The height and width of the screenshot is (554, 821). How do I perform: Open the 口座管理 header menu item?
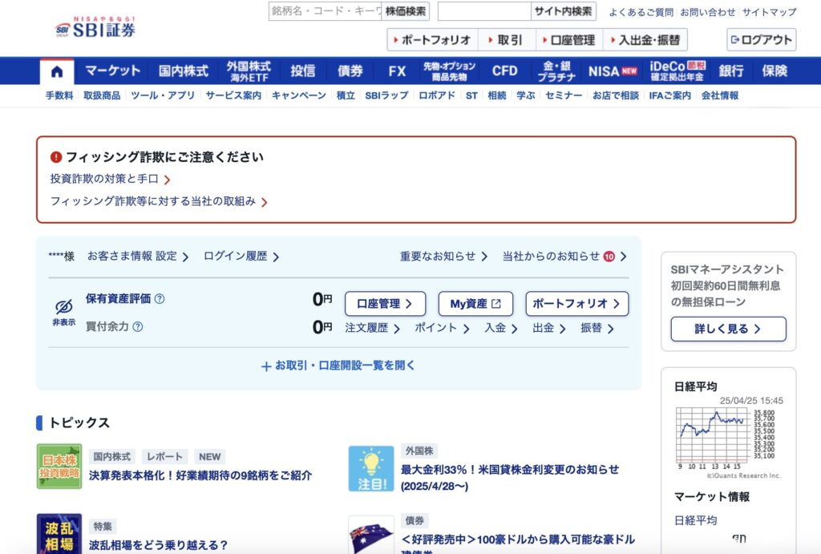569,40
